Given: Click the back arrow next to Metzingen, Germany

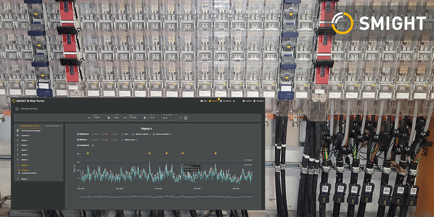Looking at the screenshot, I should click(17, 109).
